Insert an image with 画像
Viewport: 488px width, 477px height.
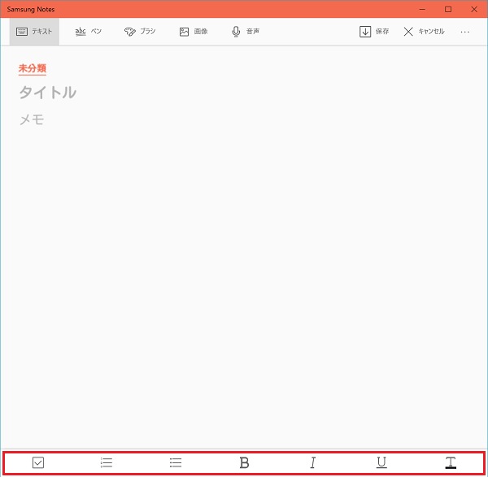pos(194,32)
